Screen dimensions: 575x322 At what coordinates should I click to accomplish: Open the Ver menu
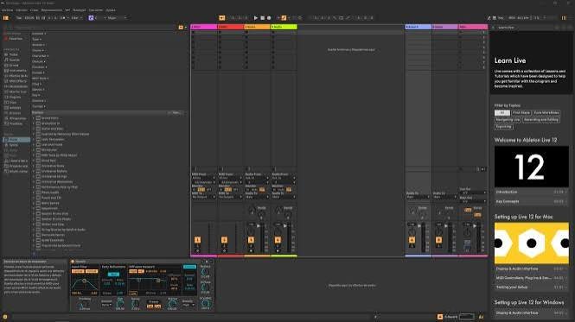click(67, 10)
